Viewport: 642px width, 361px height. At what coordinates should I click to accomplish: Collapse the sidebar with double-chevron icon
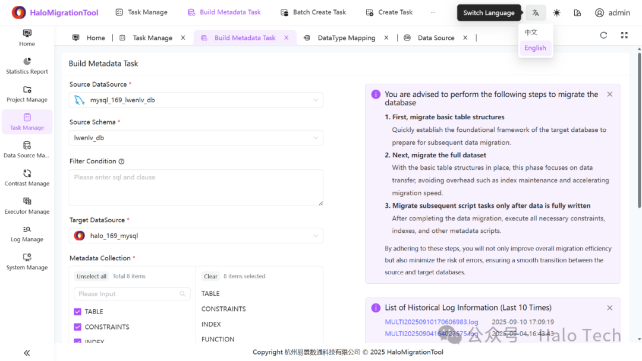[x=27, y=353]
